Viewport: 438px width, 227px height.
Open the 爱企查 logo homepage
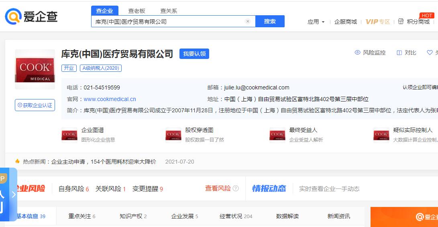(31, 16)
